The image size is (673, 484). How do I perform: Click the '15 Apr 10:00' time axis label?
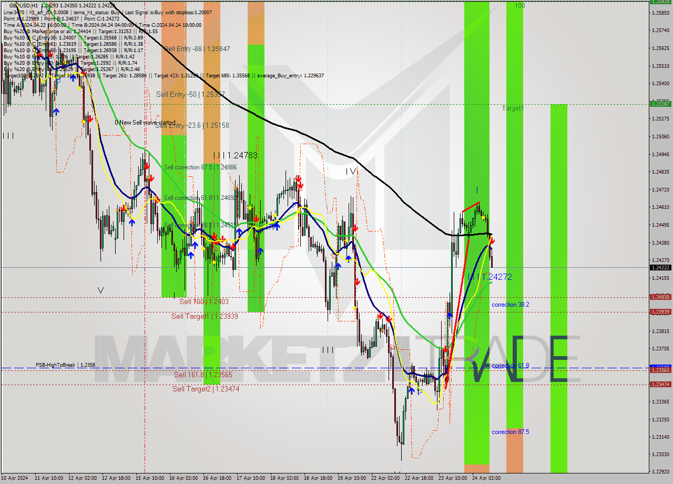[x=149, y=478]
